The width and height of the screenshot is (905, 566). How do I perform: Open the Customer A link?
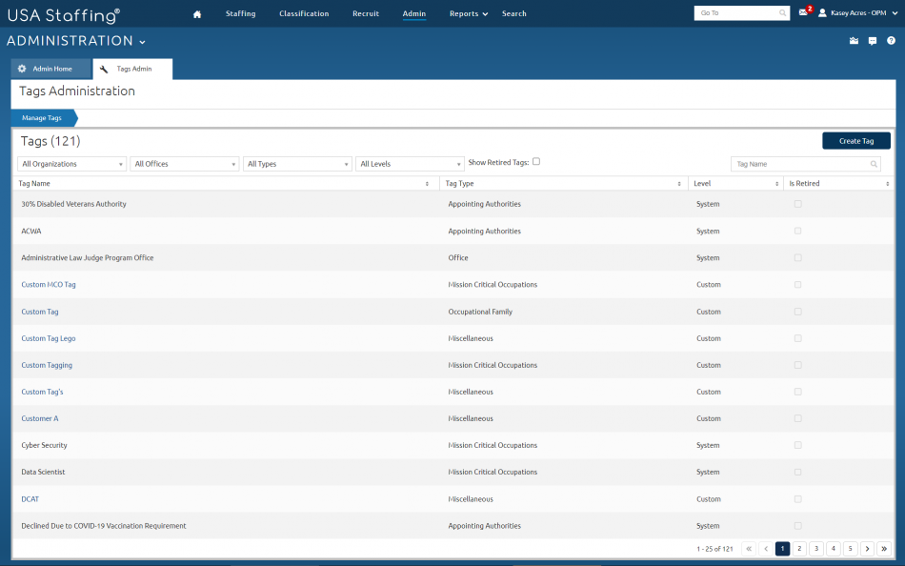click(40, 418)
